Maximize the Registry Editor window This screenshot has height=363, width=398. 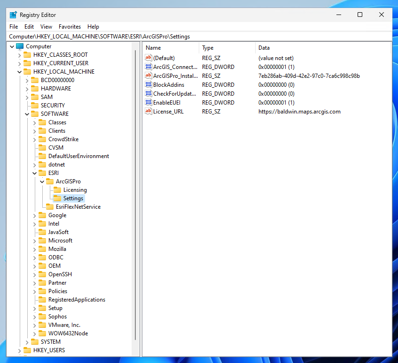click(359, 15)
